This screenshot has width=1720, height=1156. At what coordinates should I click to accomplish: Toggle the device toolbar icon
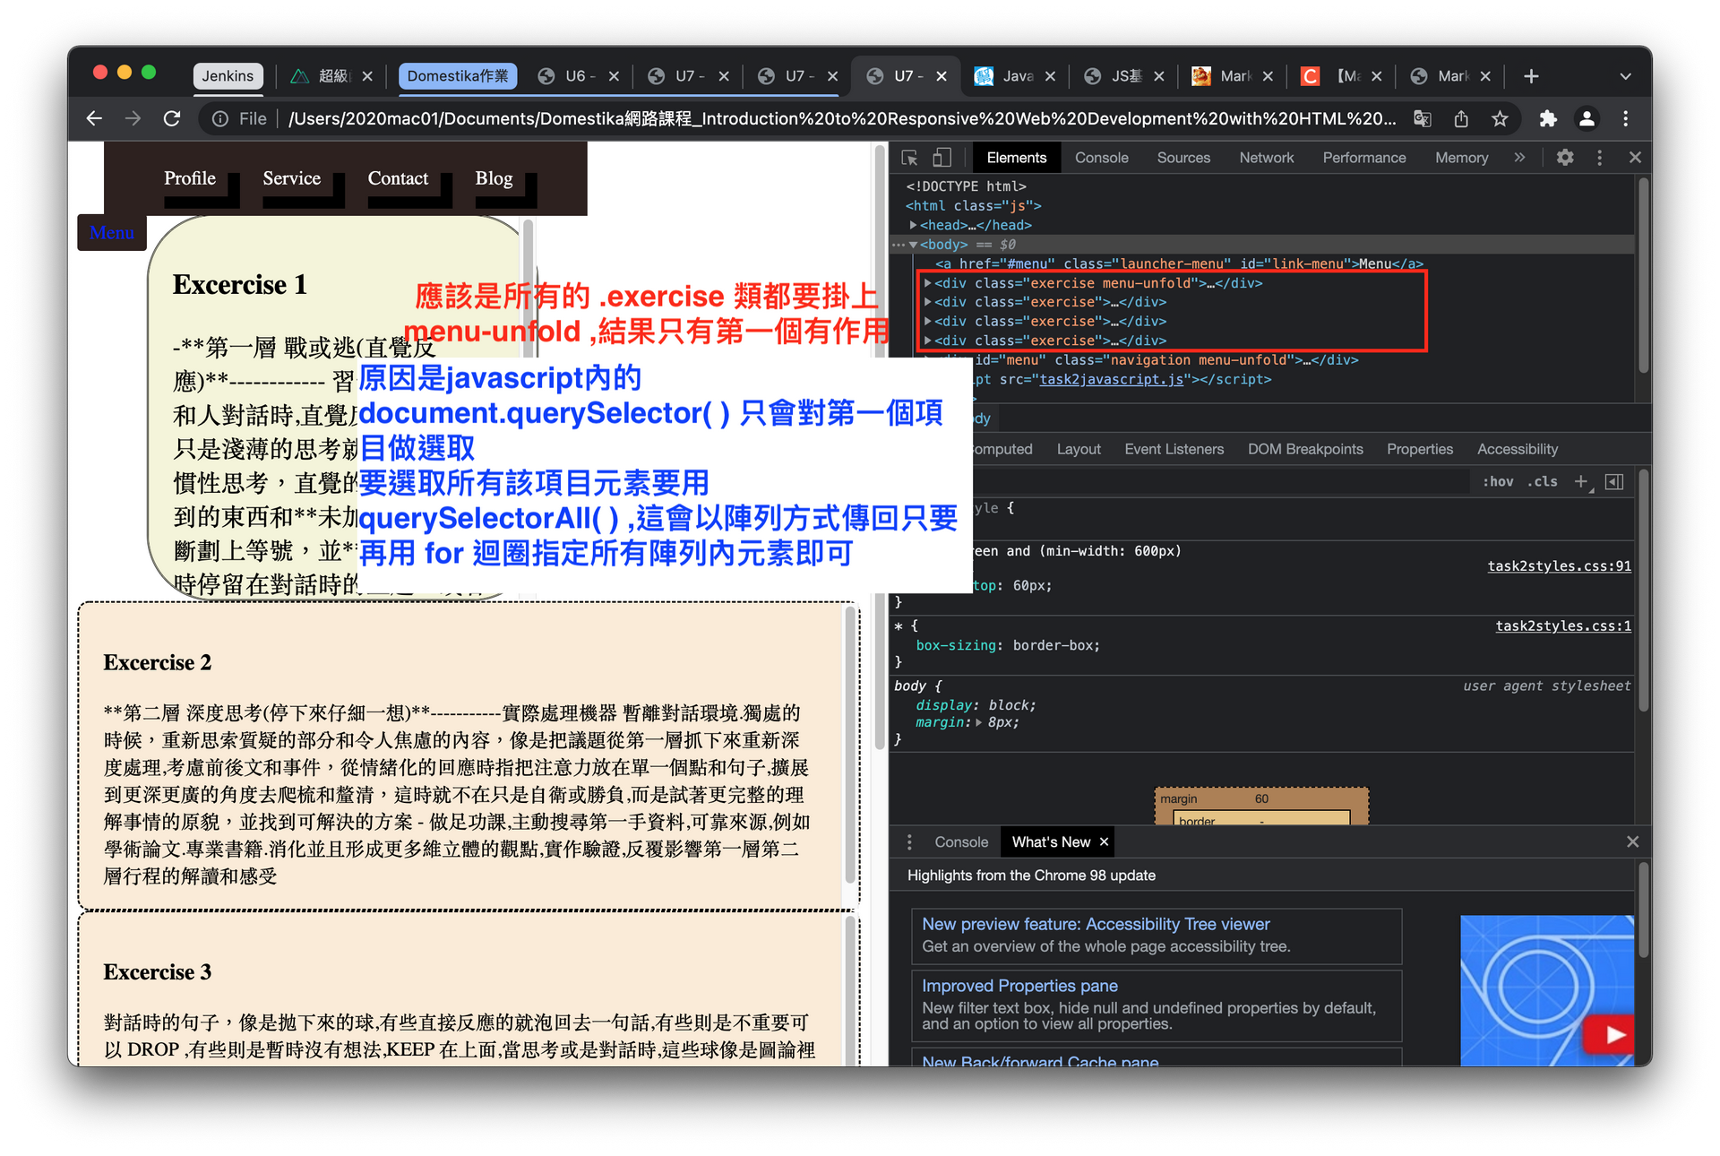[x=942, y=158]
